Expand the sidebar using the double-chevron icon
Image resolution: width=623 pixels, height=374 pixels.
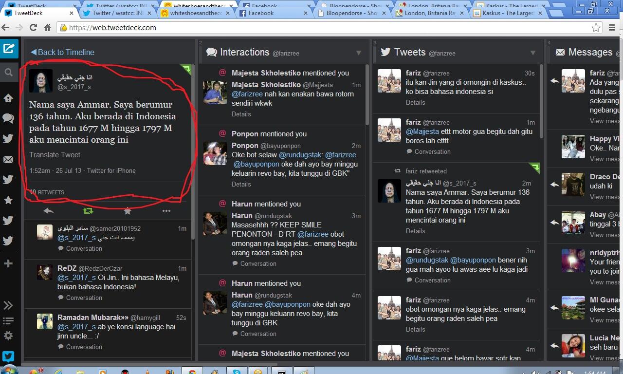tap(8, 305)
